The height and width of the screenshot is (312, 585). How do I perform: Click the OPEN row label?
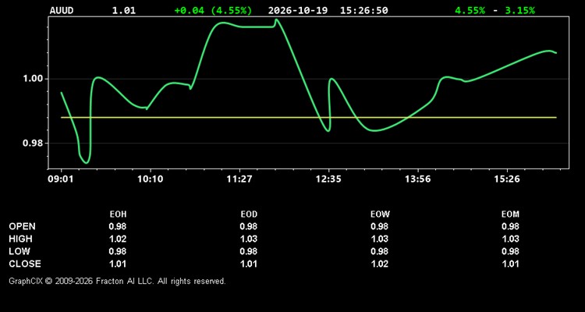point(23,226)
